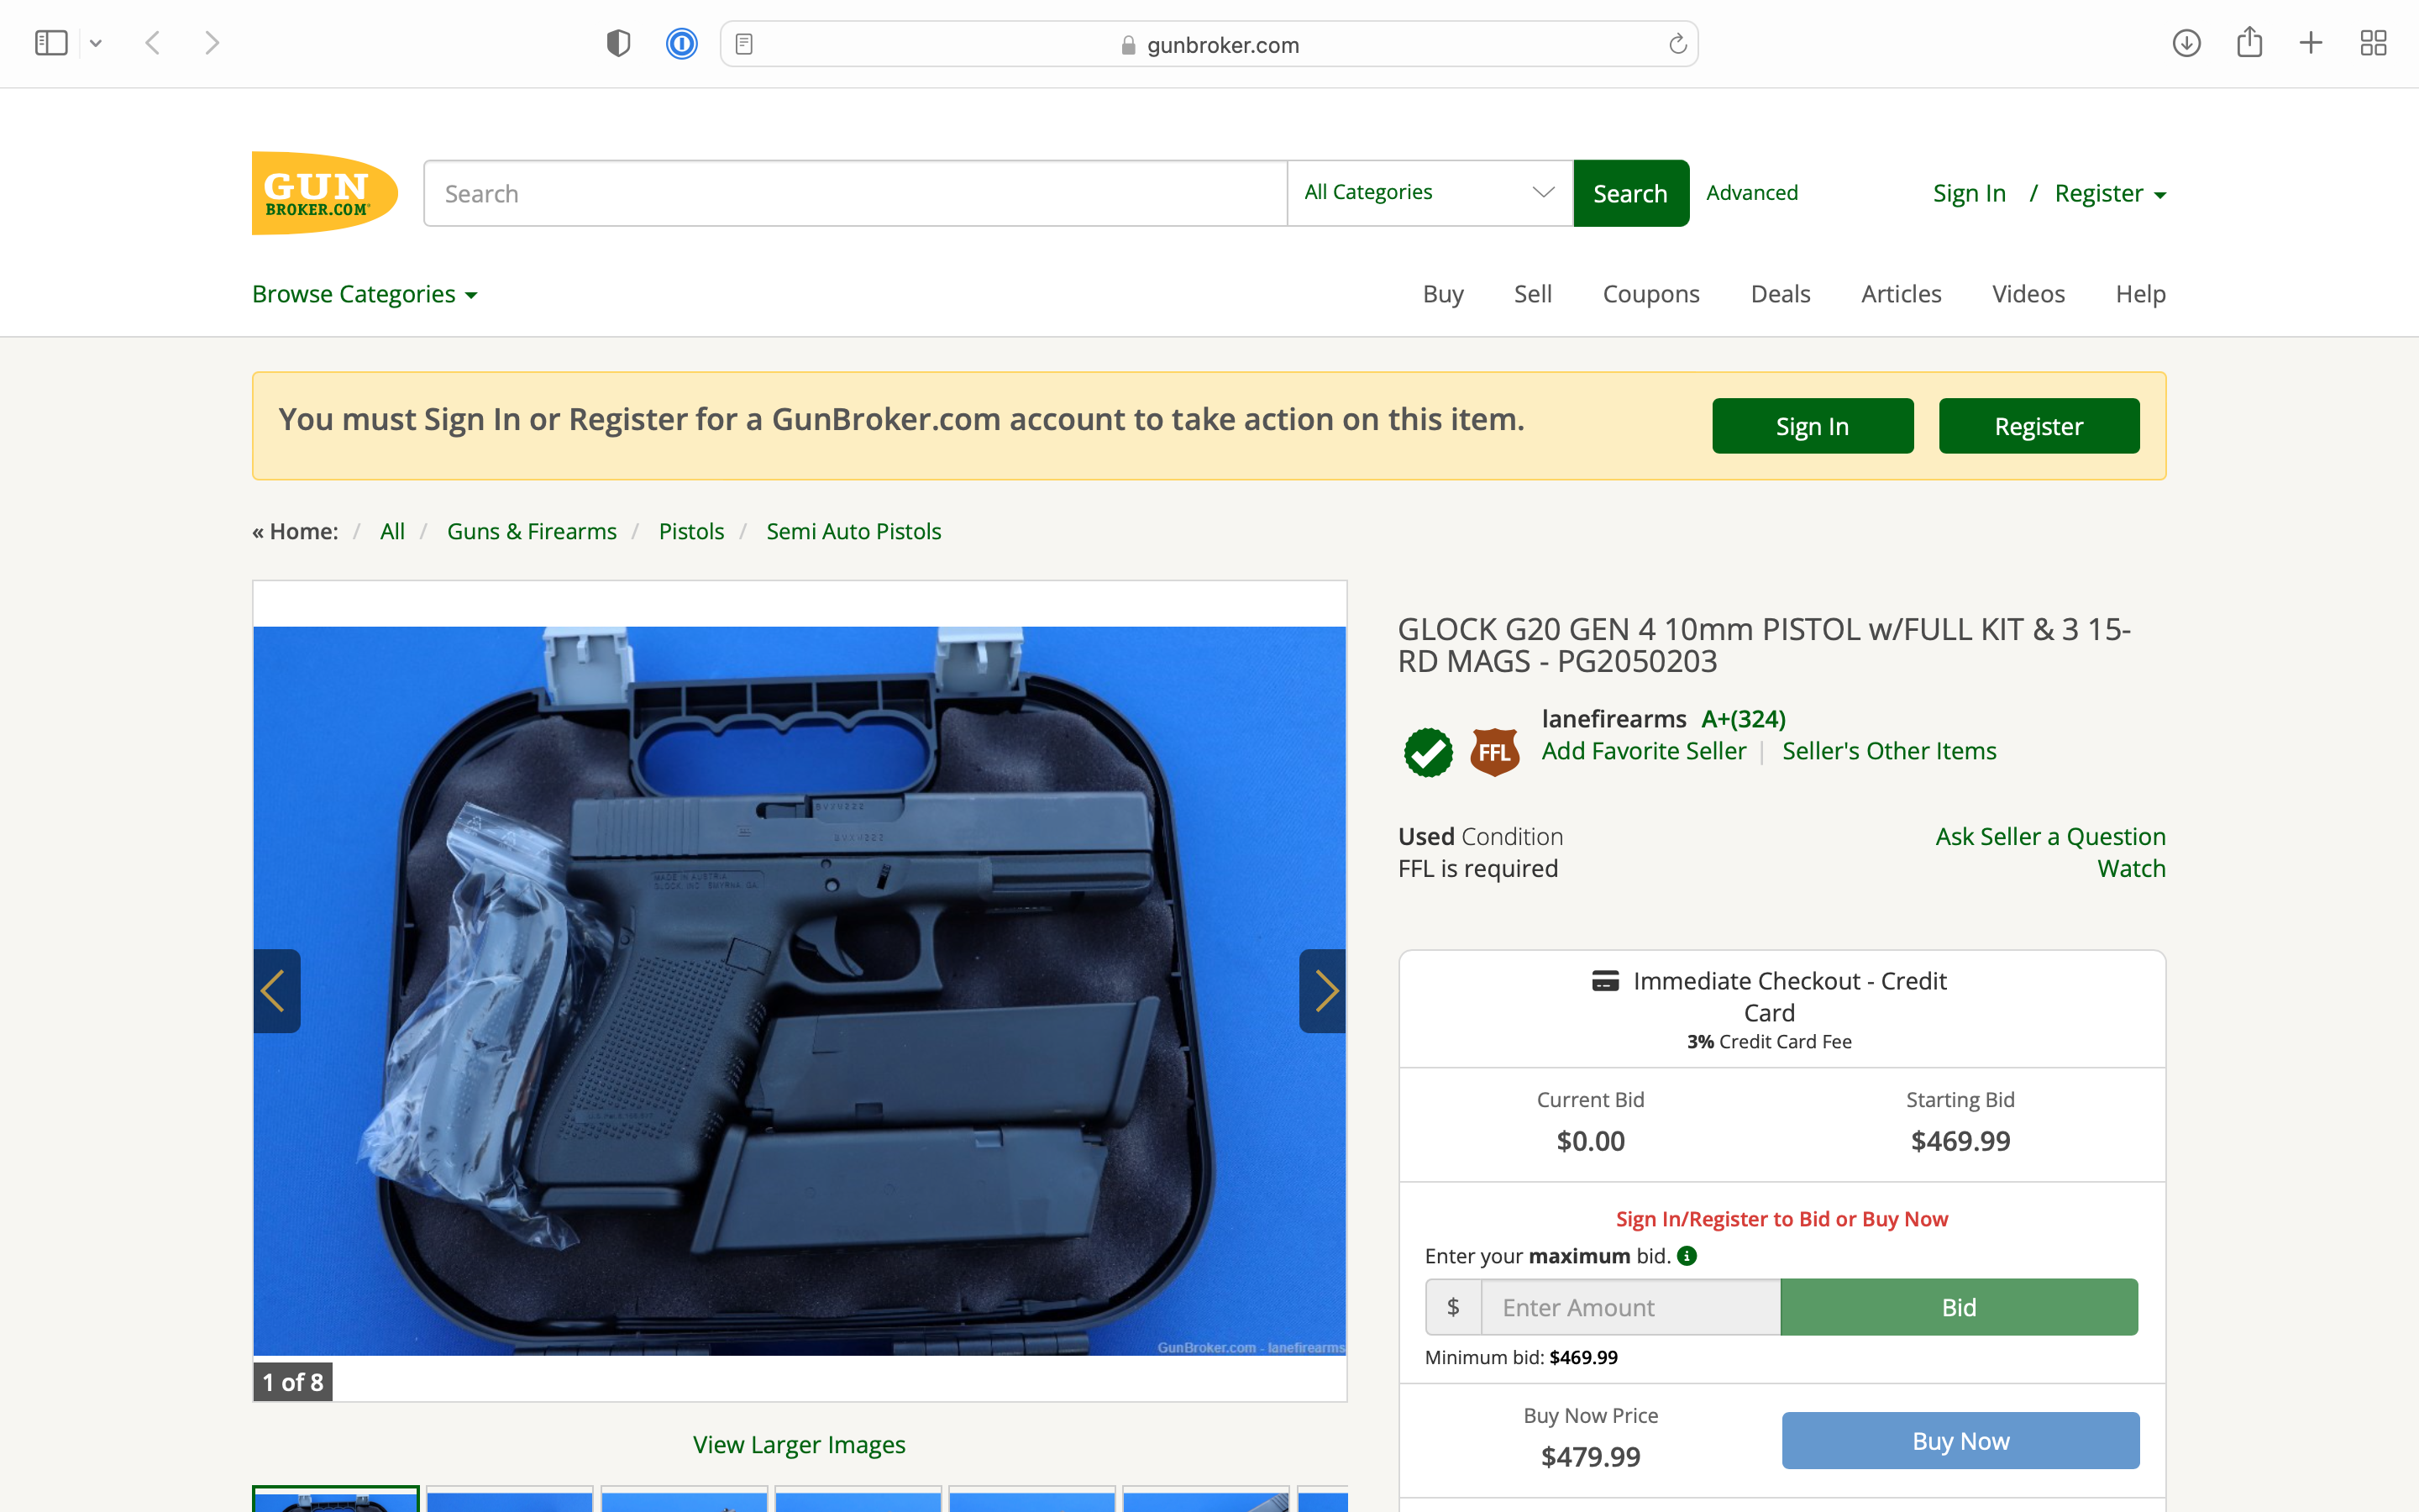This screenshot has width=2419, height=1512.
Task: Open the View Larger Images link
Action: point(799,1444)
